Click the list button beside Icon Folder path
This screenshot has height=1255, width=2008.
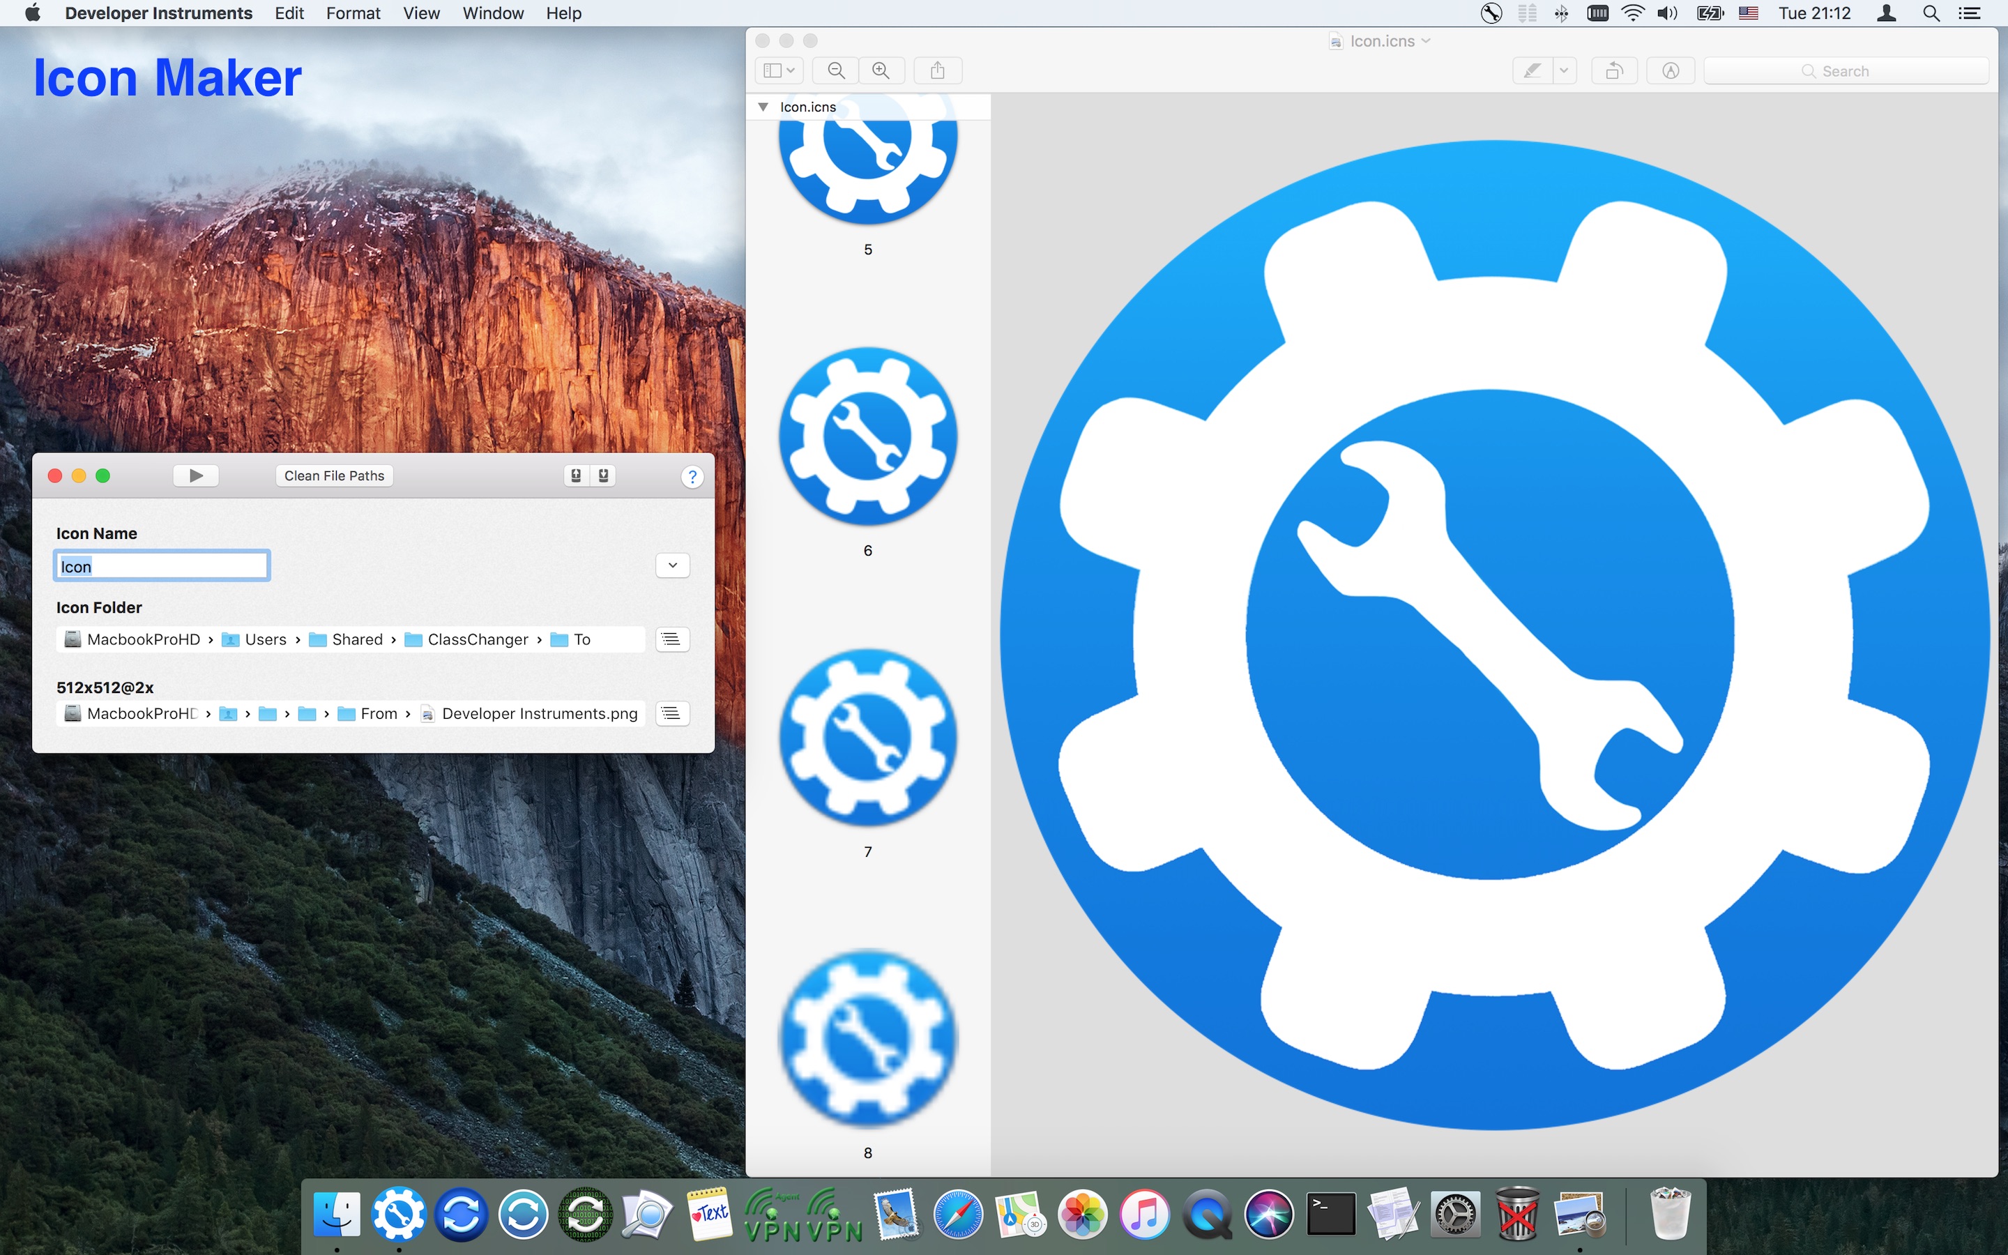672,639
